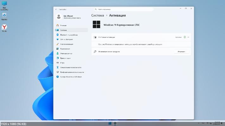The image size is (225, 126).
Task: Select Время и язык in the sidebar
Action: pos(65,58)
